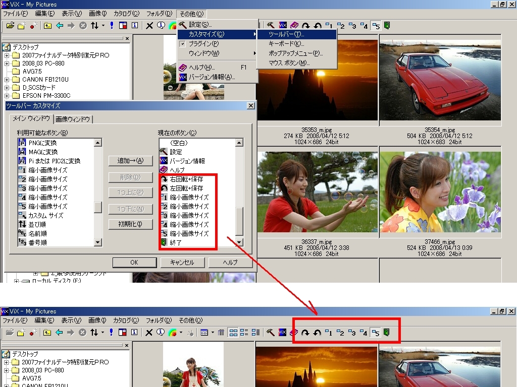Click hammer settings icon in upper ViX toolbar

click(x=271, y=26)
